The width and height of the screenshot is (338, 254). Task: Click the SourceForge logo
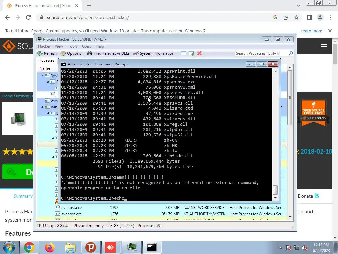pos(18,46)
